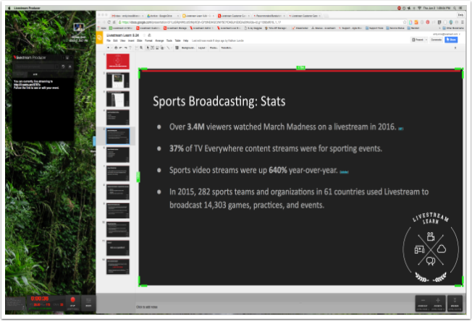Select the last slide thumbnail in filmstrip

pyautogui.click(x=118, y=267)
